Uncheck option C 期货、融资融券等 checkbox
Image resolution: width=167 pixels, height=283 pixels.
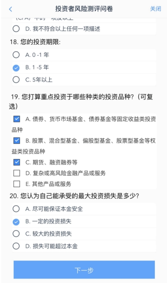(17, 162)
